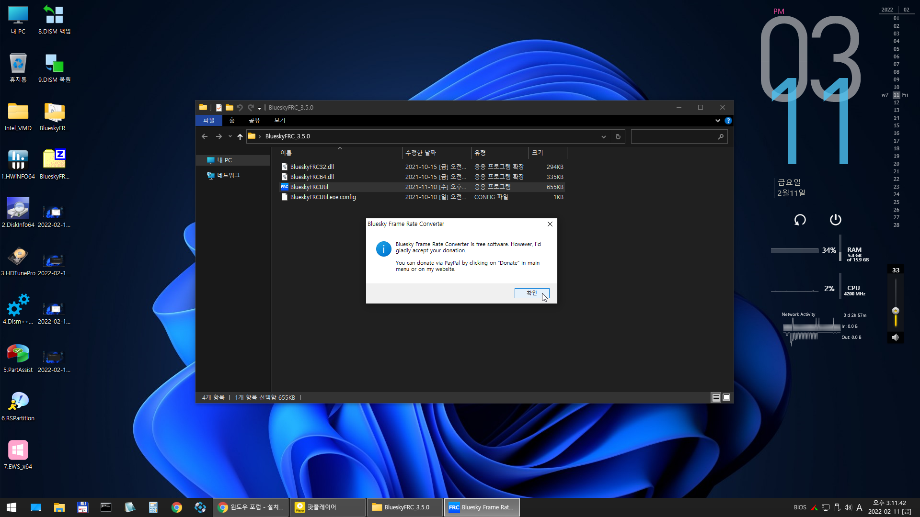The height and width of the screenshot is (517, 920).
Task: Open the 내 PC desktop icon
Action: 18,20
